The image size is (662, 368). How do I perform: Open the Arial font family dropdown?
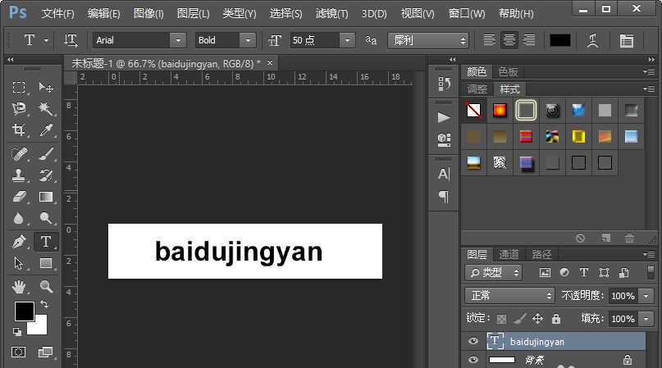coord(178,40)
